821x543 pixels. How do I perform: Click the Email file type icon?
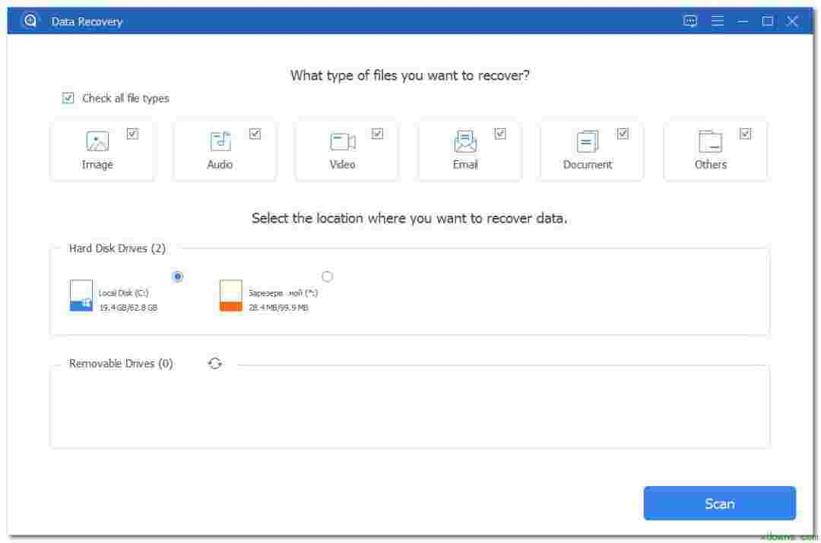point(464,141)
